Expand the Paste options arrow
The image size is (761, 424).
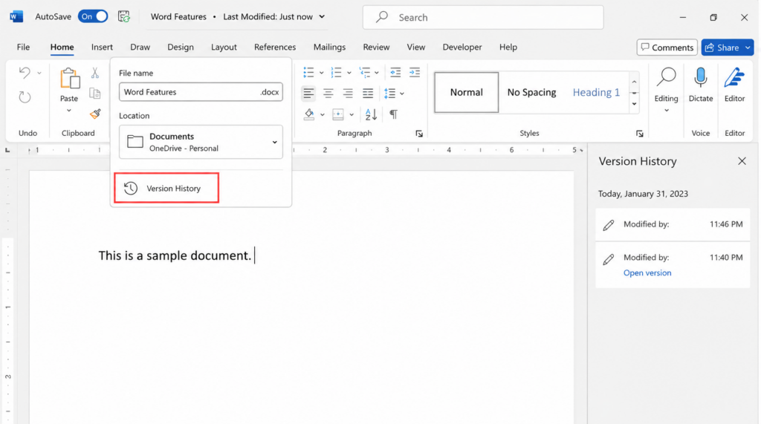pos(69,111)
